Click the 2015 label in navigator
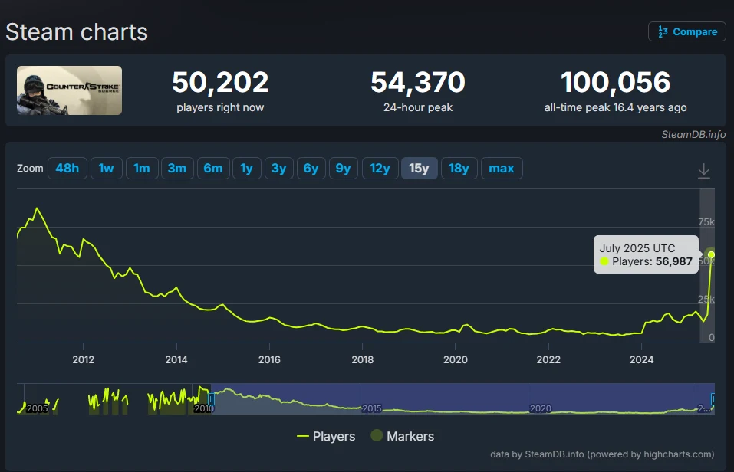The height and width of the screenshot is (472, 734). (x=372, y=408)
